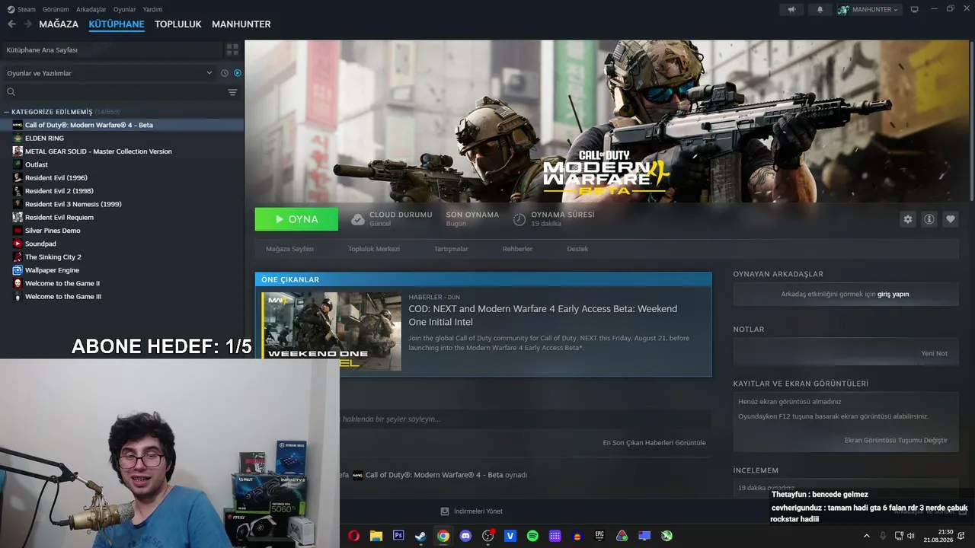
Task: Switch library to grid view icon
Action: pos(232,49)
